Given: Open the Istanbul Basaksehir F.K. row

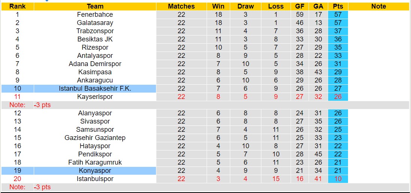Looking at the screenshot, I should 95,88.
